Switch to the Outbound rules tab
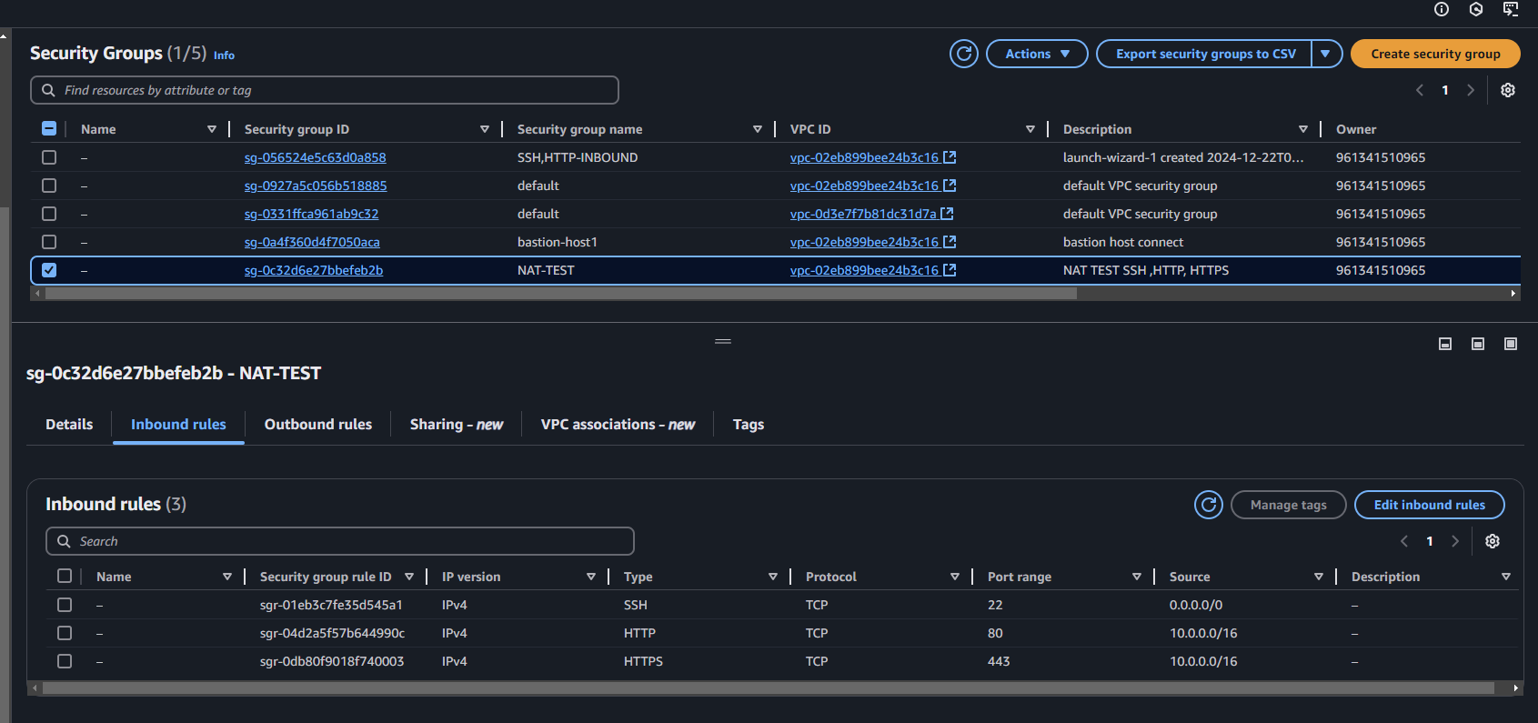The image size is (1538, 723). click(x=318, y=425)
